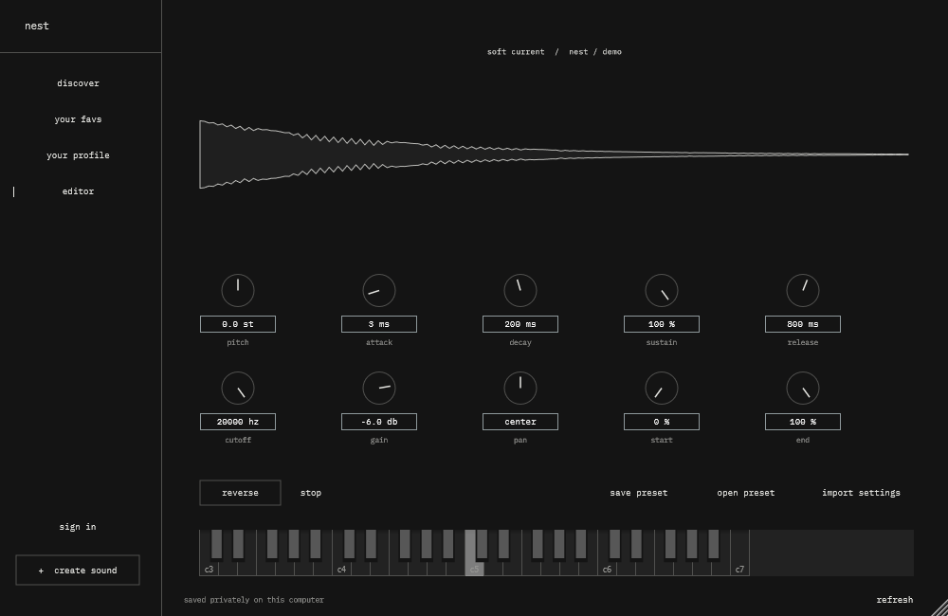Image resolution: width=948 pixels, height=616 pixels.
Task: Click the 20000 hz cutoff field
Action: 238,422
